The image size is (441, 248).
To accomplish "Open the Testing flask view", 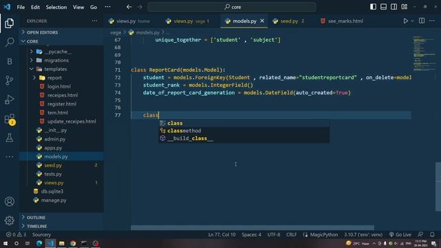I will (9, 138).
